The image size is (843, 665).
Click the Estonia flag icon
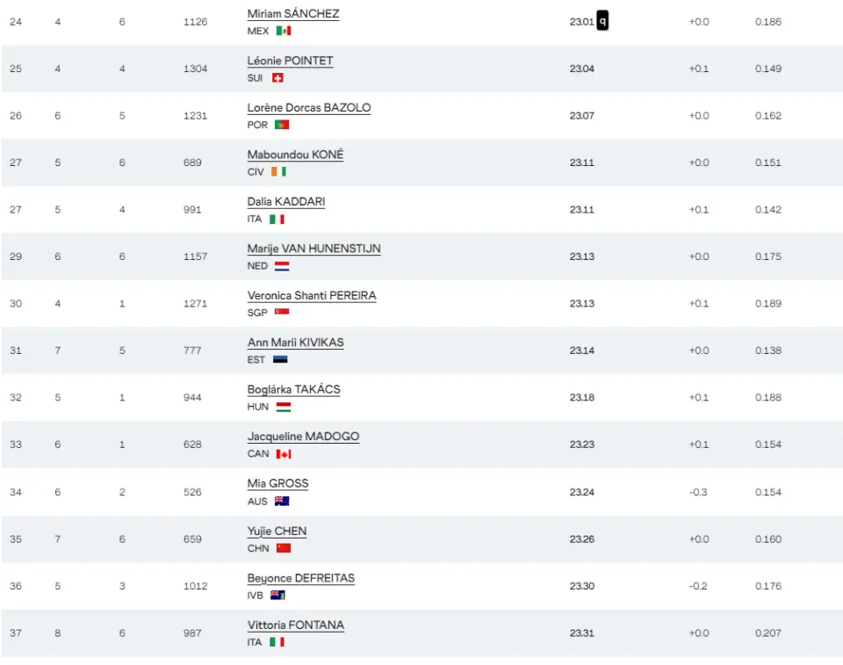(280, 360)
